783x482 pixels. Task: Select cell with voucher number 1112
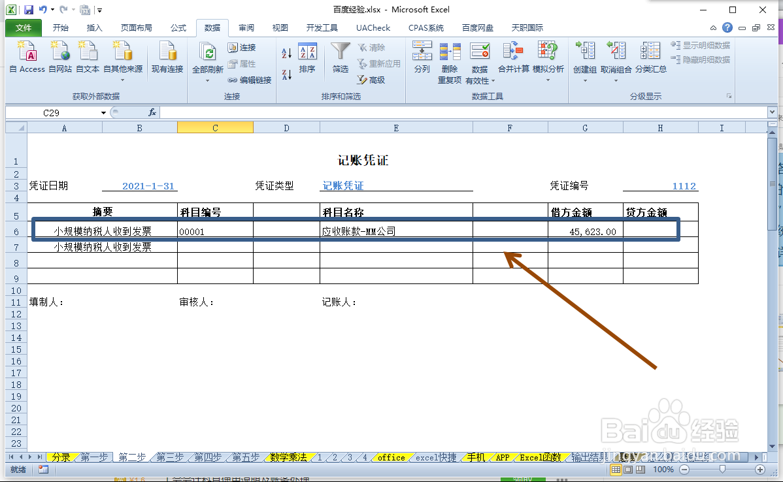(661, 186)
